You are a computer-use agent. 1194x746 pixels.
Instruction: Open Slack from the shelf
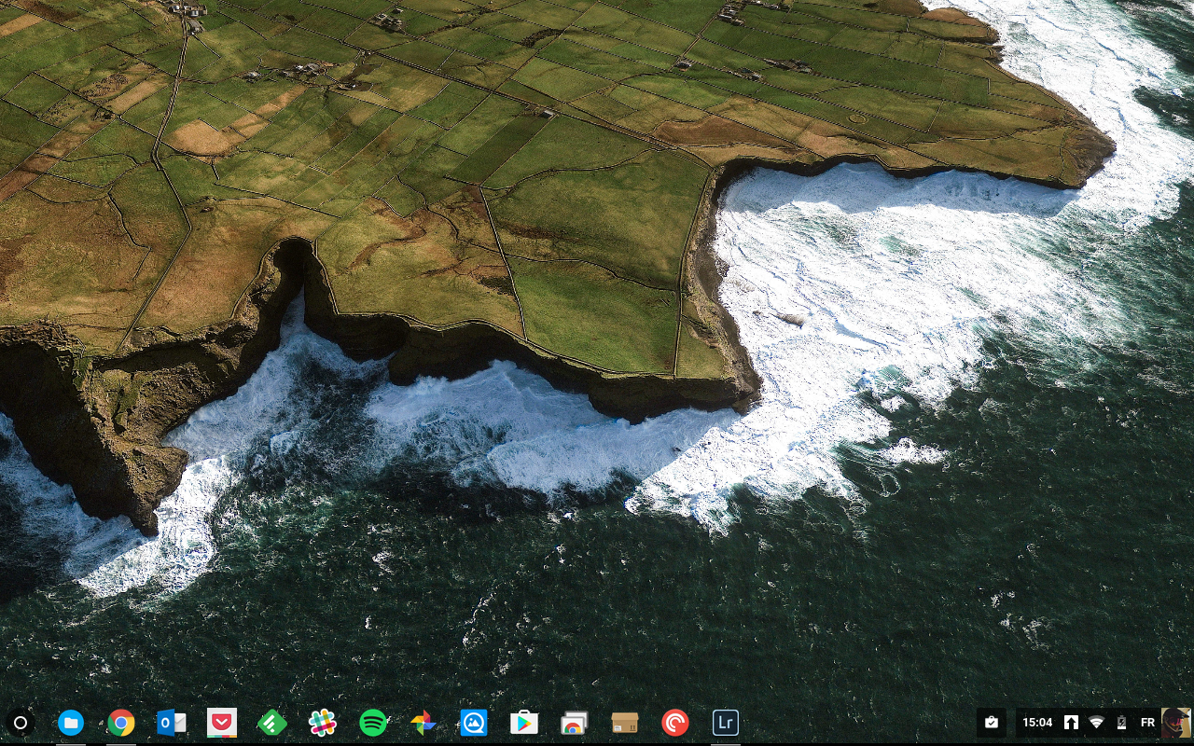[322, 723]
